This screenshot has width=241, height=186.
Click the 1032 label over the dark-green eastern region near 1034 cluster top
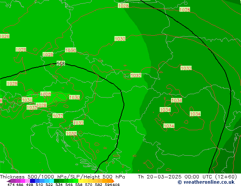pos(186,68)
